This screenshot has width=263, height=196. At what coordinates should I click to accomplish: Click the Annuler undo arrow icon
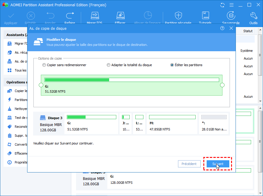(50, 15)
